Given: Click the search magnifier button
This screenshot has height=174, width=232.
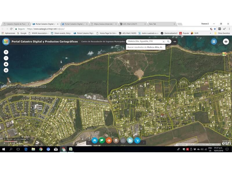Looking at the screenshot, I should (x=168, y=41).
